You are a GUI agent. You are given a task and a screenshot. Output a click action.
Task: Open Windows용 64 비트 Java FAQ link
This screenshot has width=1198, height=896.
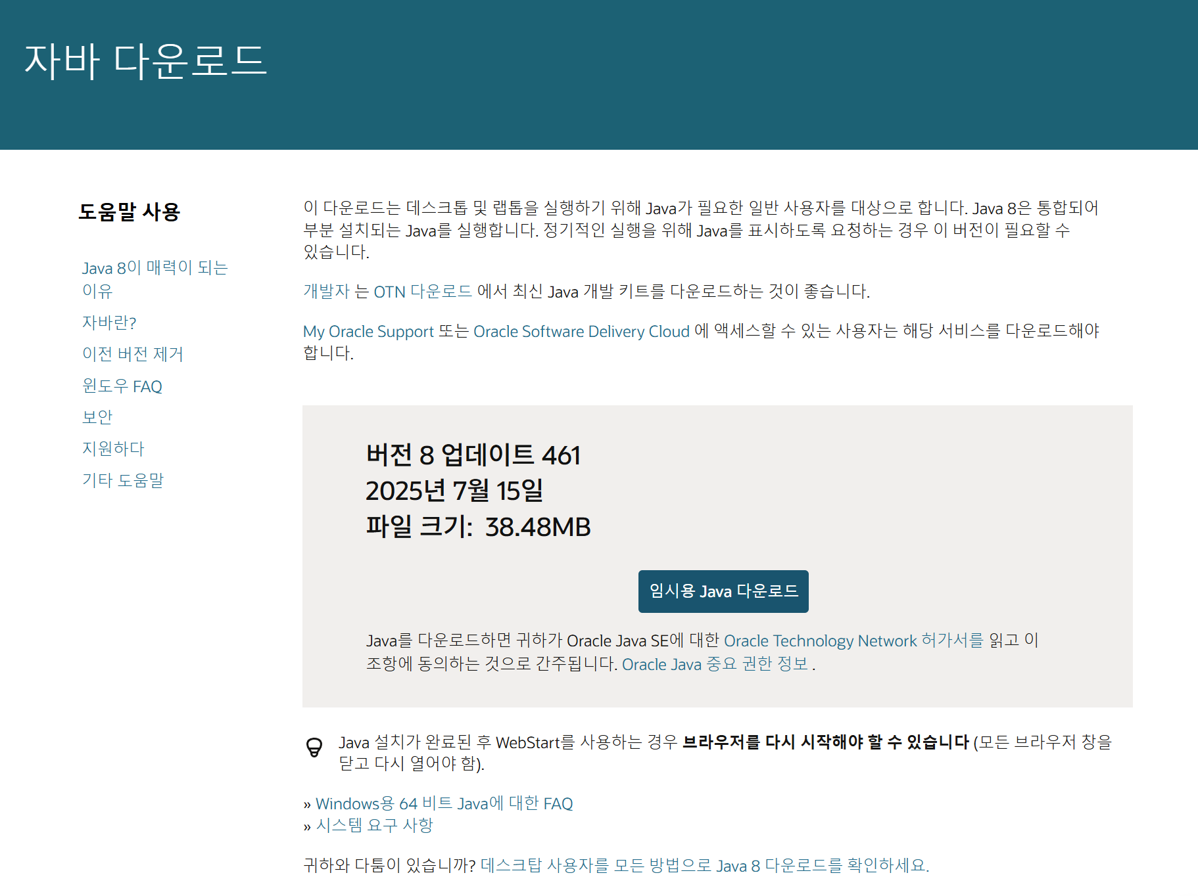pyautogui.click(x=444, y=803)
